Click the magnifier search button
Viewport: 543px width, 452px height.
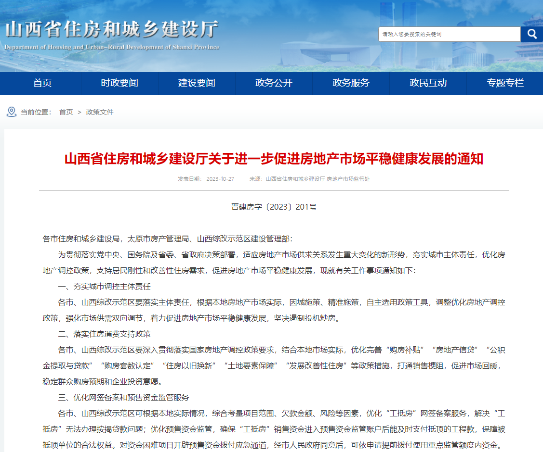tap(531, 34)
